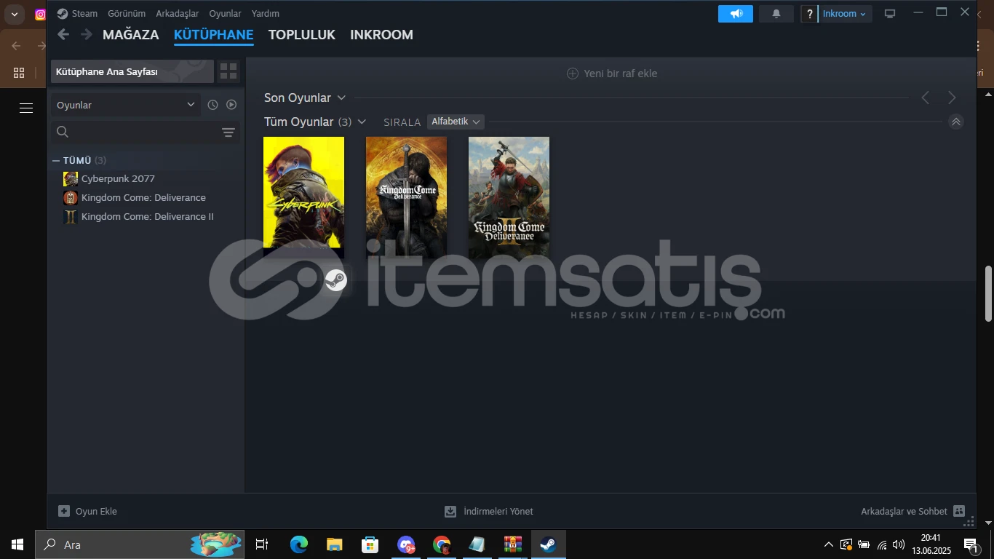Open the announcements megaphone button

pyautogui.click(x=736, y=14)
